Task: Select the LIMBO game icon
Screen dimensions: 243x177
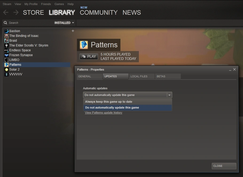Action: [x=7, y=60]
